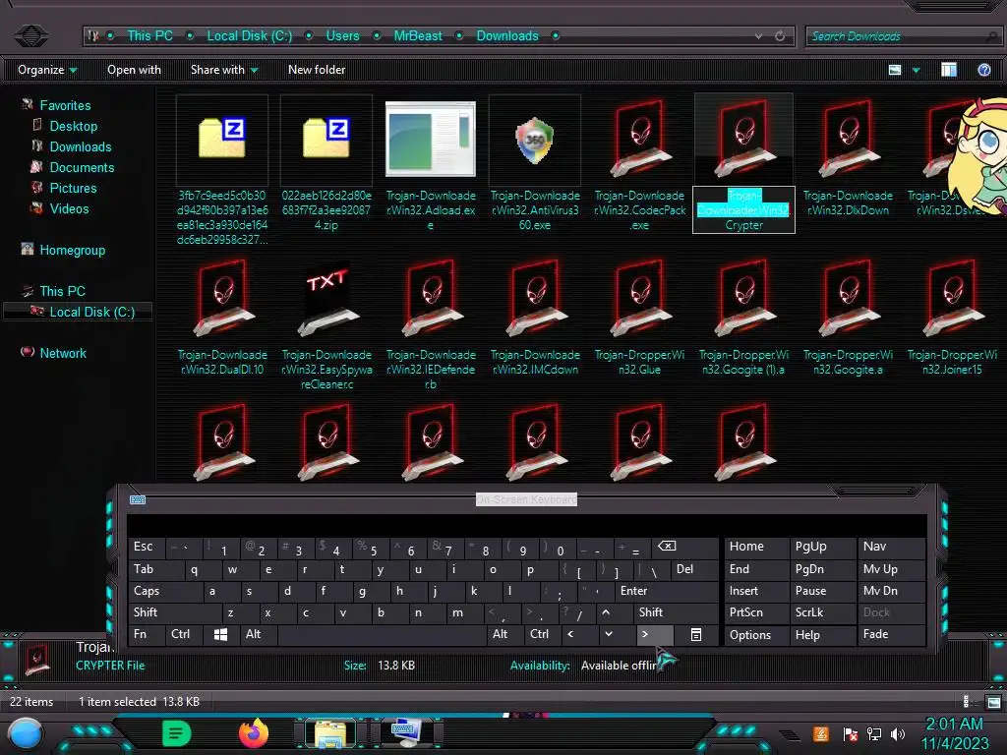
Task: Toggle the left Shift key
Action: pyautogui.click(x=175, y=613)
